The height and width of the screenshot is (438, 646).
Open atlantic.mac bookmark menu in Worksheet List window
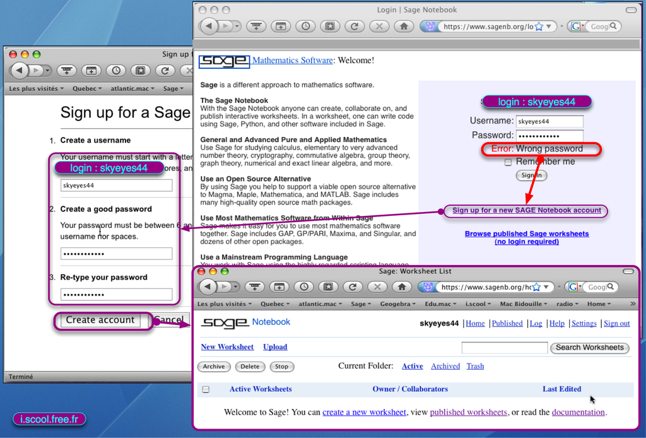319,304
